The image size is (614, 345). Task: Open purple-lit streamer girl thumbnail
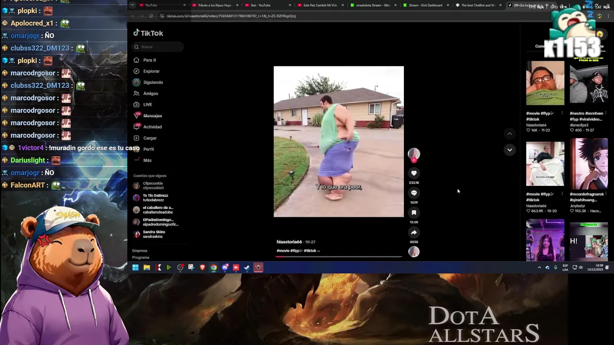click(545, 241)
